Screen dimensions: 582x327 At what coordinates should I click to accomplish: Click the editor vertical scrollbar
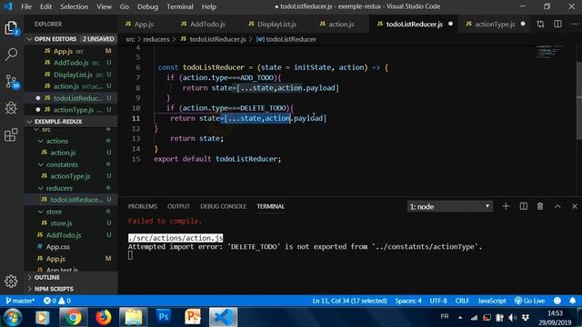click(579, 100)
